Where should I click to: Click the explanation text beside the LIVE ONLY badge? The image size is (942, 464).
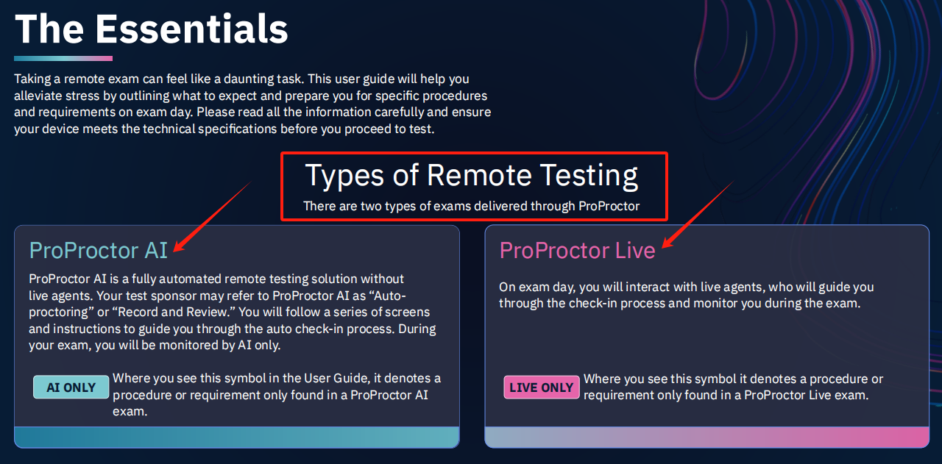pos(732,388)
